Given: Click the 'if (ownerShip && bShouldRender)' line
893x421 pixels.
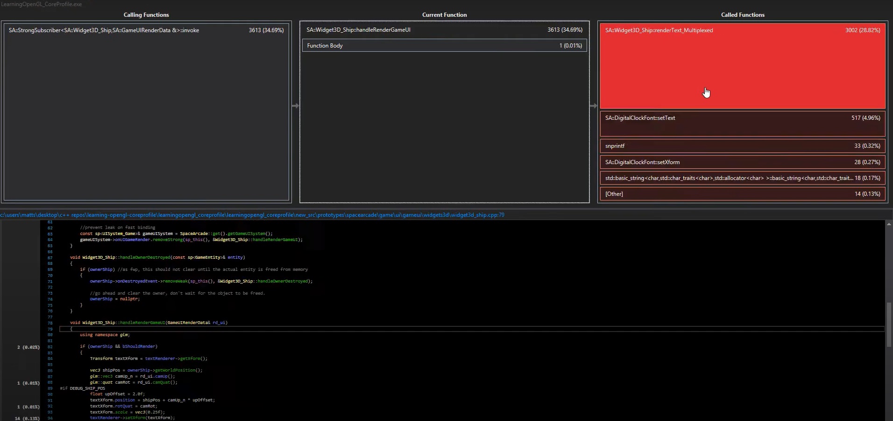Looking at the screenshot, I should tap(119, 346).
